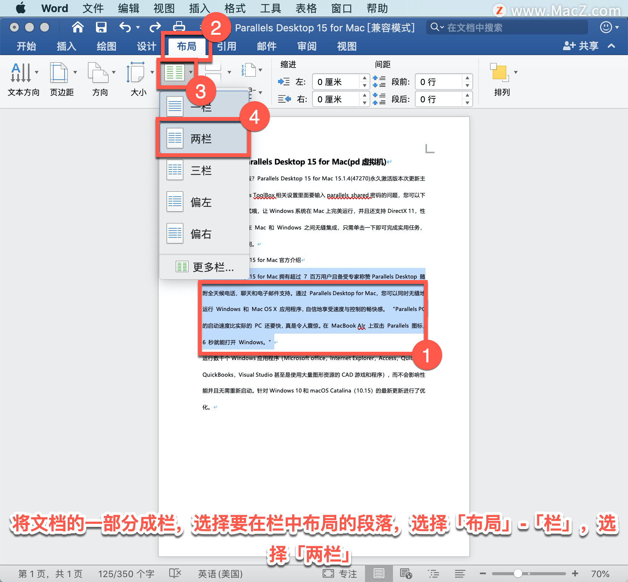Open the 插入 ribbon tab
628x582 pixels.
[x=67, y=46]
